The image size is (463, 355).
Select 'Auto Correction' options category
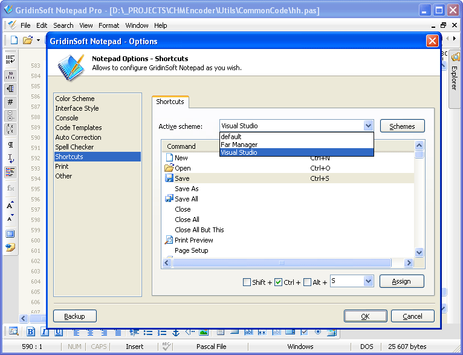point(97,137)
